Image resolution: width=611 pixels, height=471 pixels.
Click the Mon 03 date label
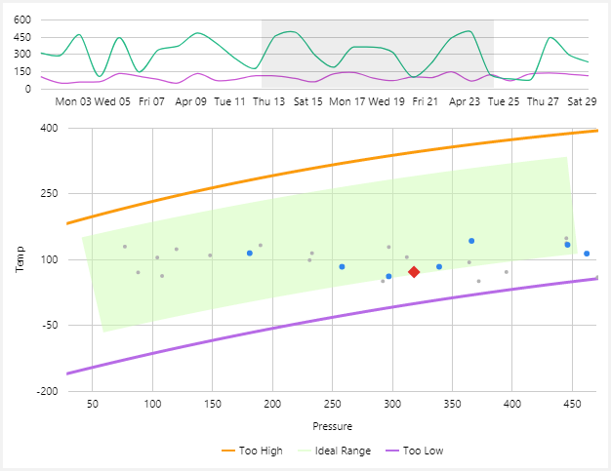73,100
